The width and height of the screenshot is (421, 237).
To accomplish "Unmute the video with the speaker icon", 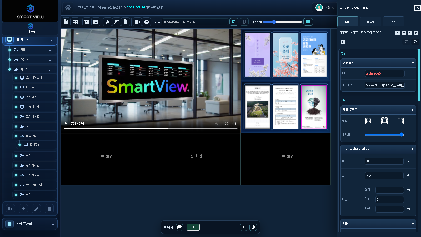I will pos(217,123).
